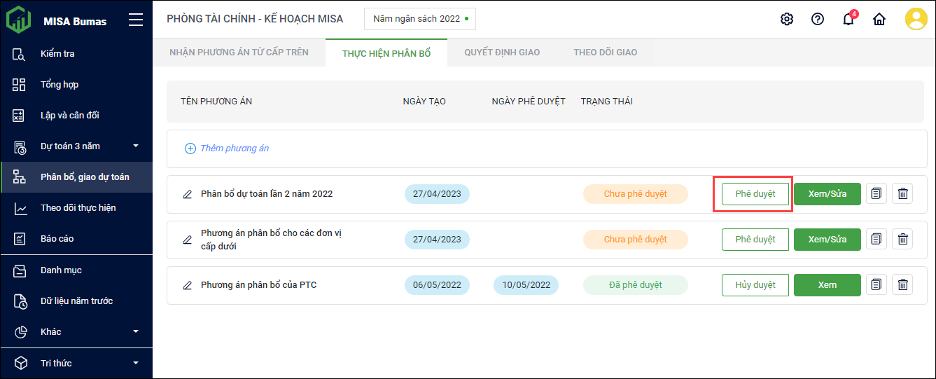The height and width of the screenshot is (379, 936).
Task: Open the 'Năm ngân sách 2022' selector
Action: [420, 19]
